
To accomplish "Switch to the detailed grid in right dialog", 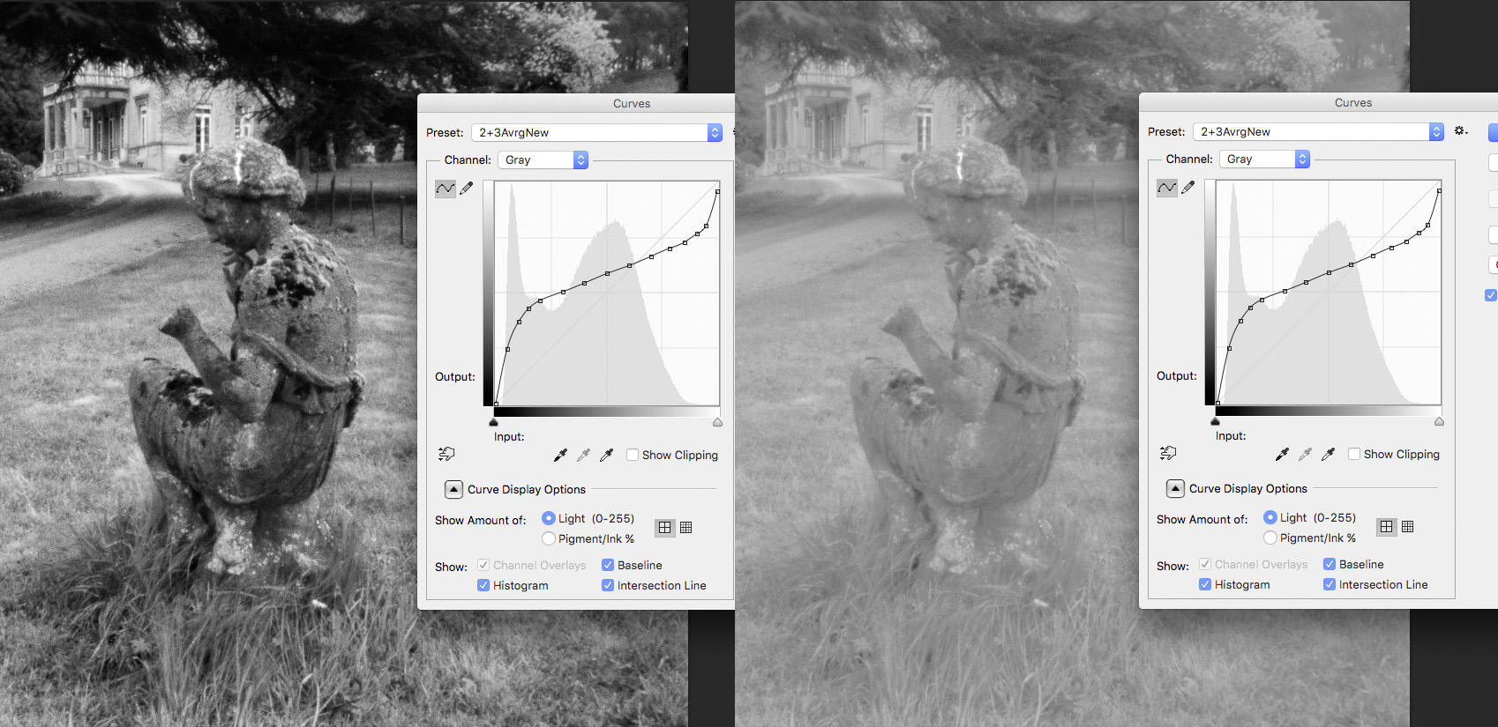I will tap(1408, 527).
